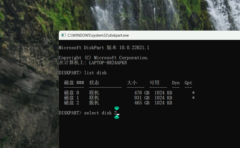The height and width of the screenshot is (148, 240).
Task: Click the '476 GB' size value
Action: 142,93
